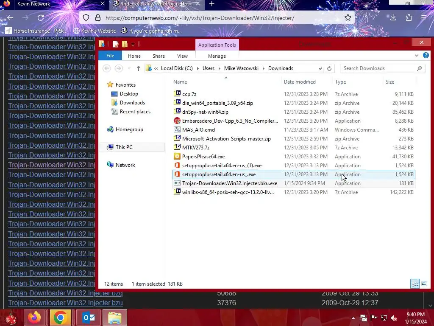Select Desktop in Favorites
Viewport: 434px width, 326px height.
(129, 94)
